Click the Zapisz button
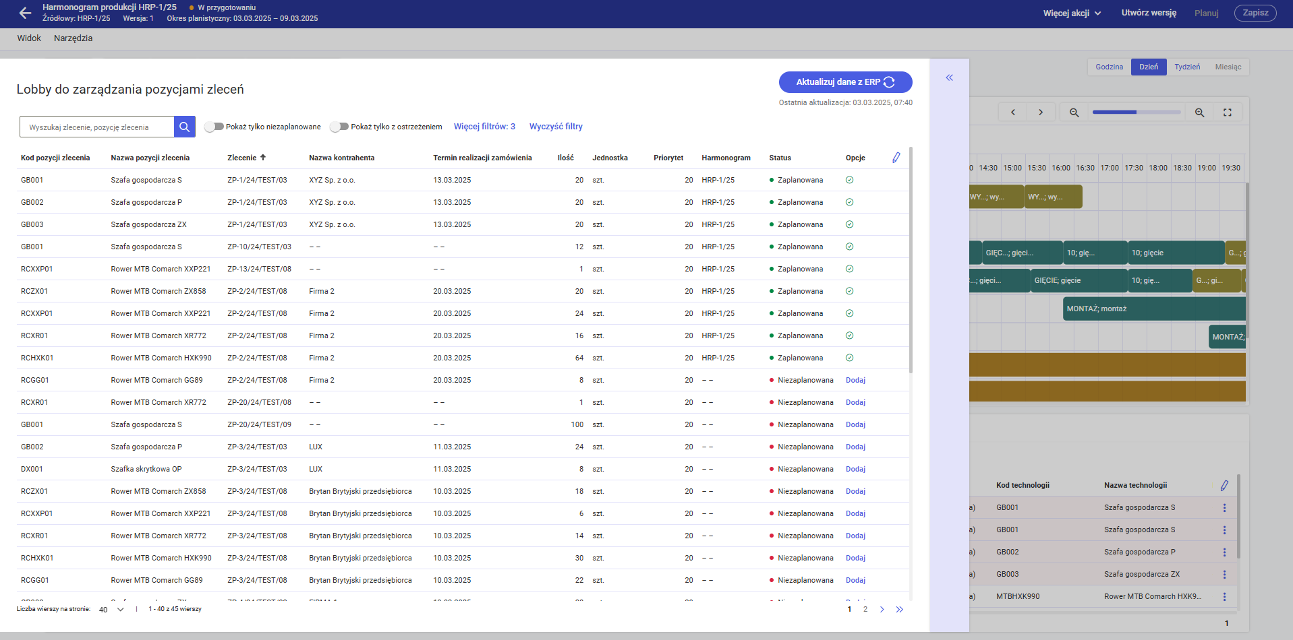Viewport: 1293px width, 640px height. [x=1255, y=13]
